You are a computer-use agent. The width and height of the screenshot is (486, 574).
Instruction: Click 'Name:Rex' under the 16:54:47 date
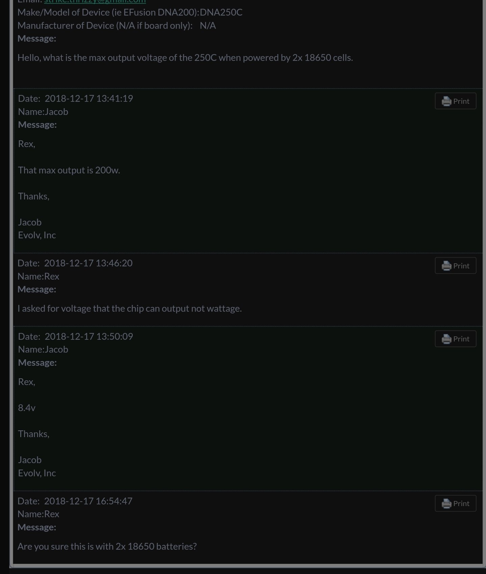pyautogui.click(x=38, y=514)
